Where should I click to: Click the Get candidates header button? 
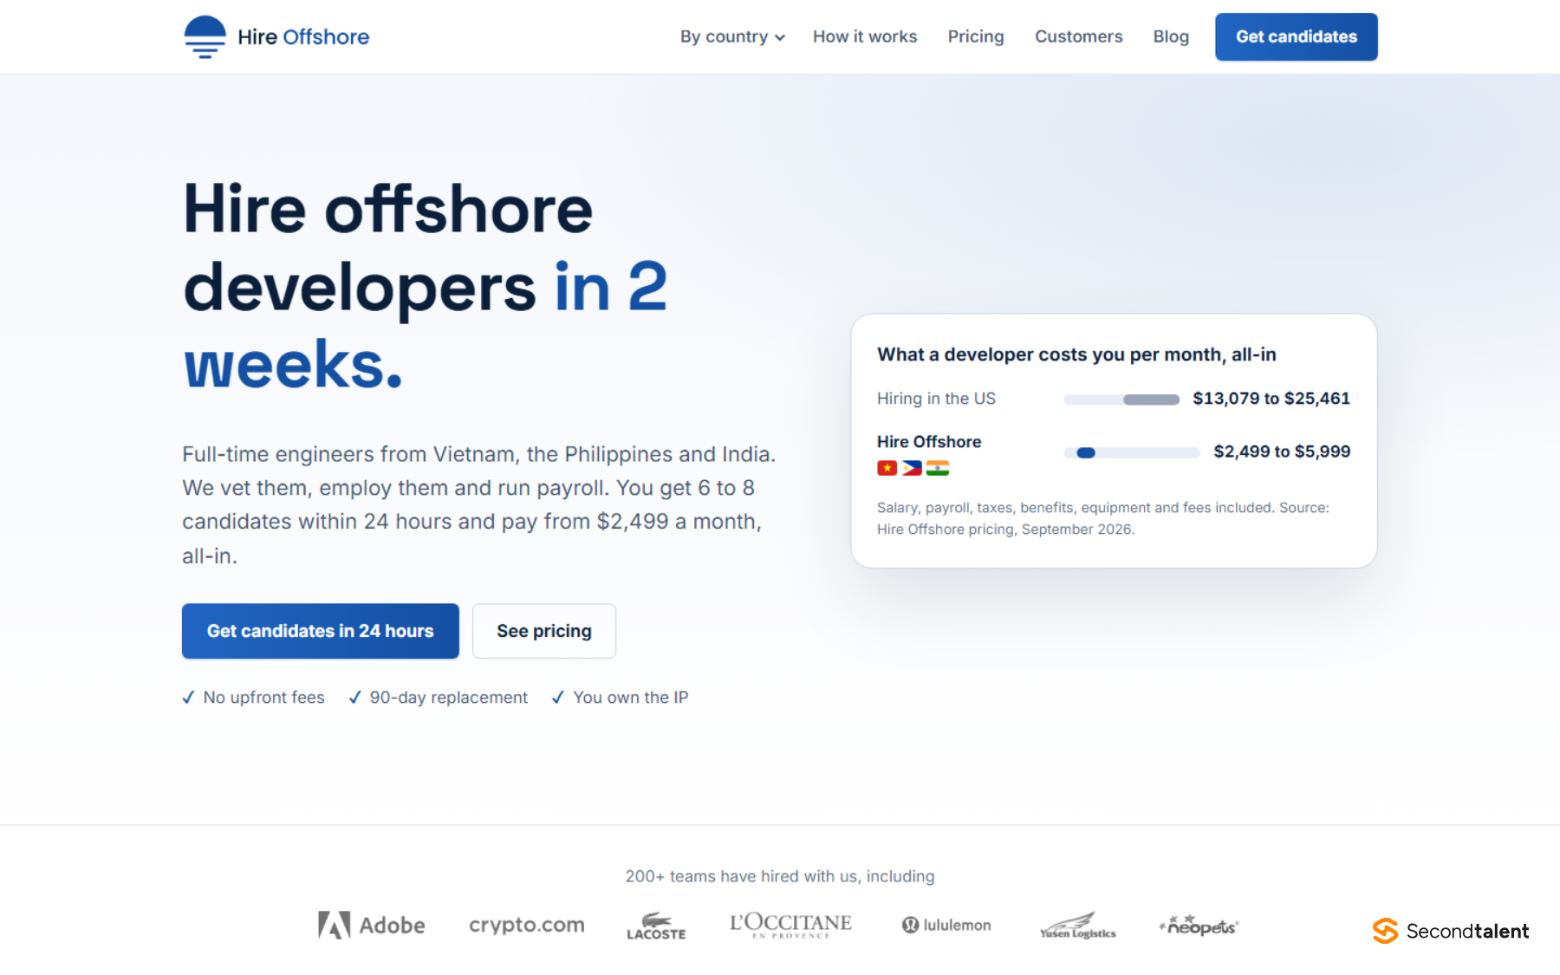tap(1297, 36)
